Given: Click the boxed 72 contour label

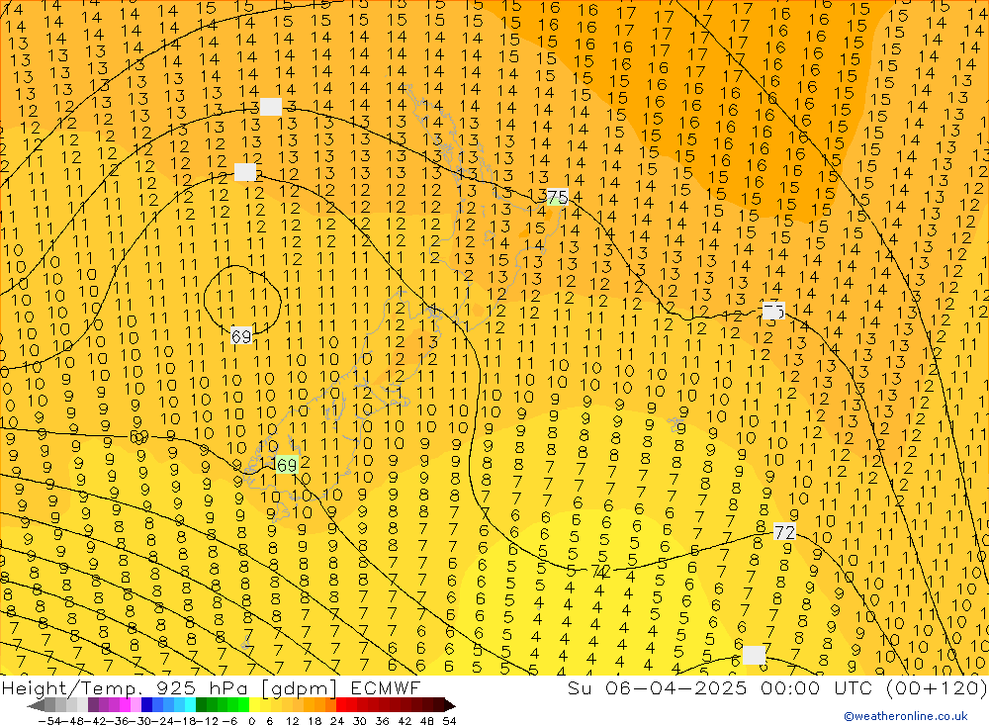Looking at the screenshot, I should (784, 532).
